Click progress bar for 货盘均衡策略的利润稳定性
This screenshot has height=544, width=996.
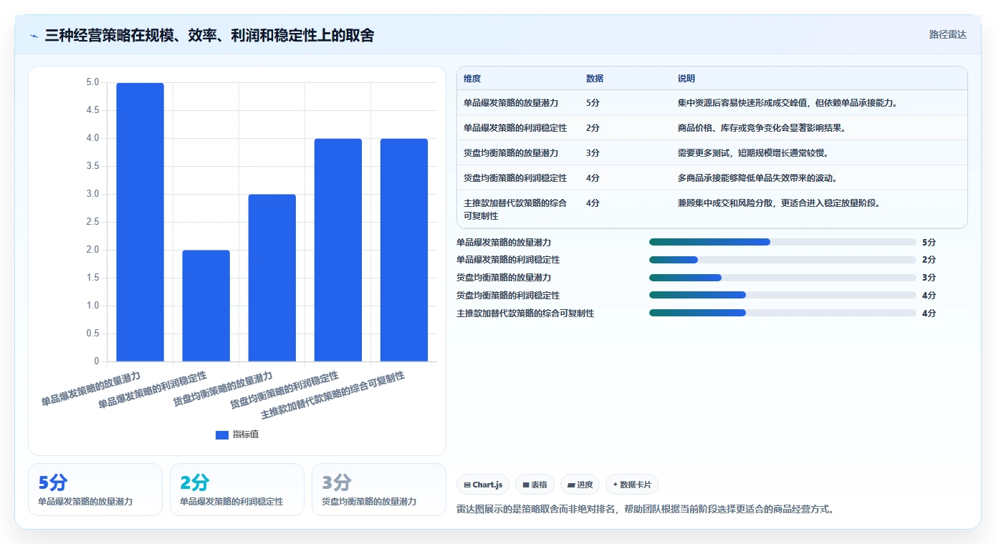pyautogui.click(x=782, y=295)
